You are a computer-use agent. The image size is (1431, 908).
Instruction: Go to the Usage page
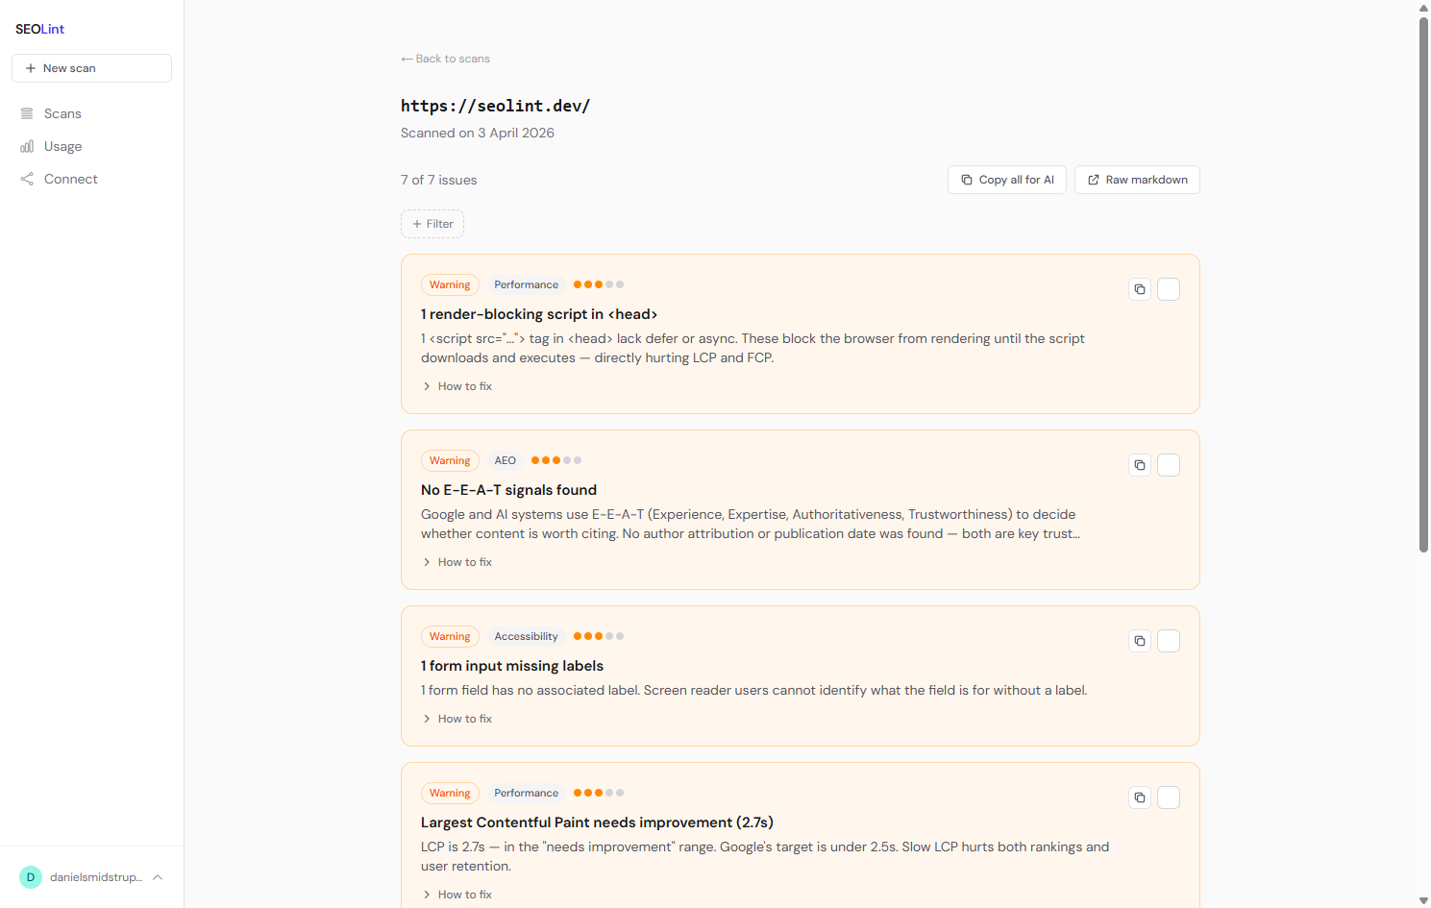pos(62,146)
